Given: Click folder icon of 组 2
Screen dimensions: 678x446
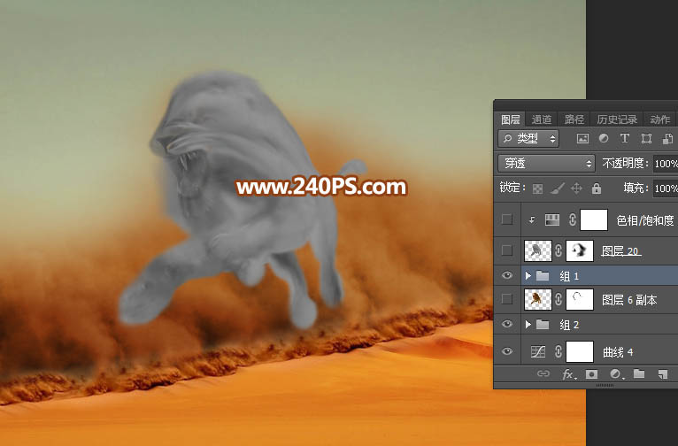Looking at the screenshot, I should pos(543,325).
